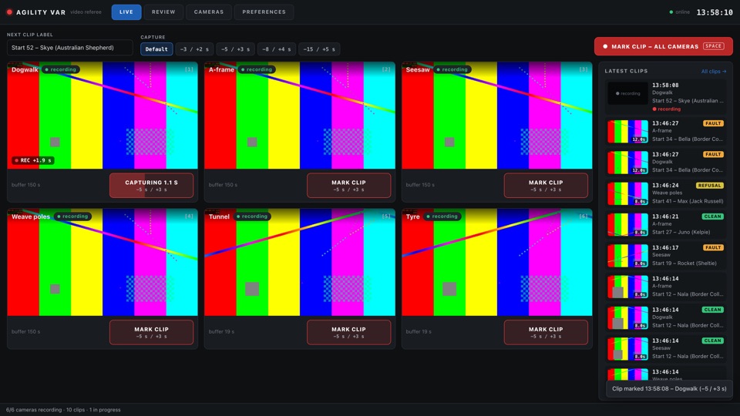Switch to the LIVE tab
740x416 pixels.
(x=126, y=12)
